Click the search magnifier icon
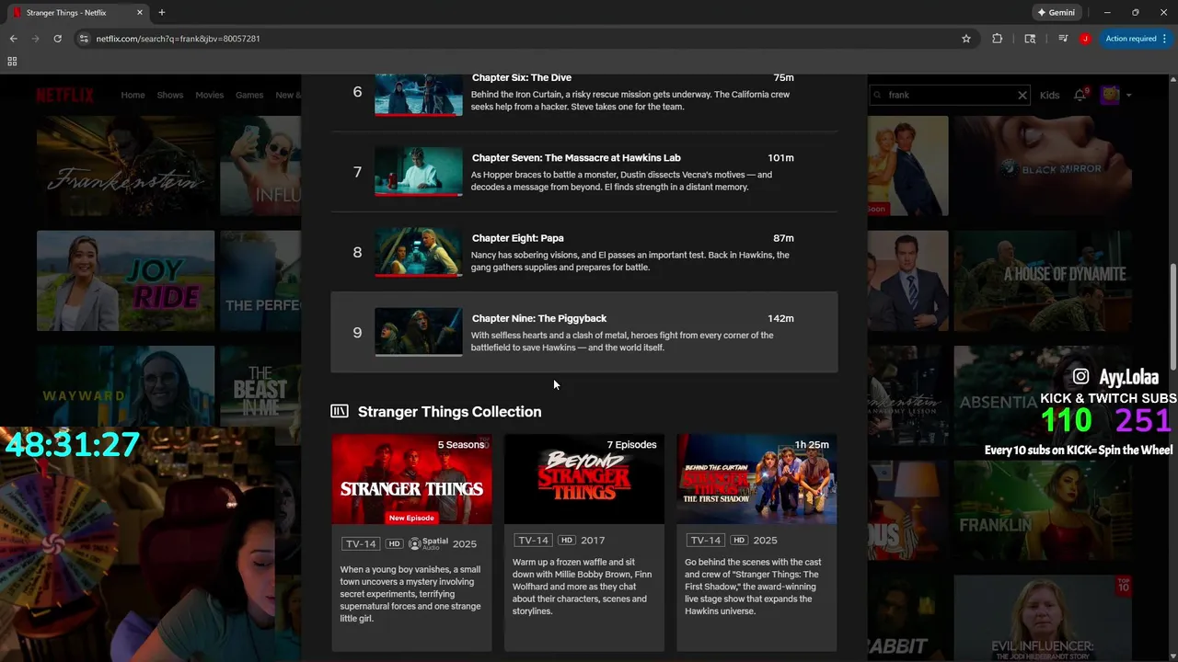Screen dimensions: 1178x662 (878, 95)
